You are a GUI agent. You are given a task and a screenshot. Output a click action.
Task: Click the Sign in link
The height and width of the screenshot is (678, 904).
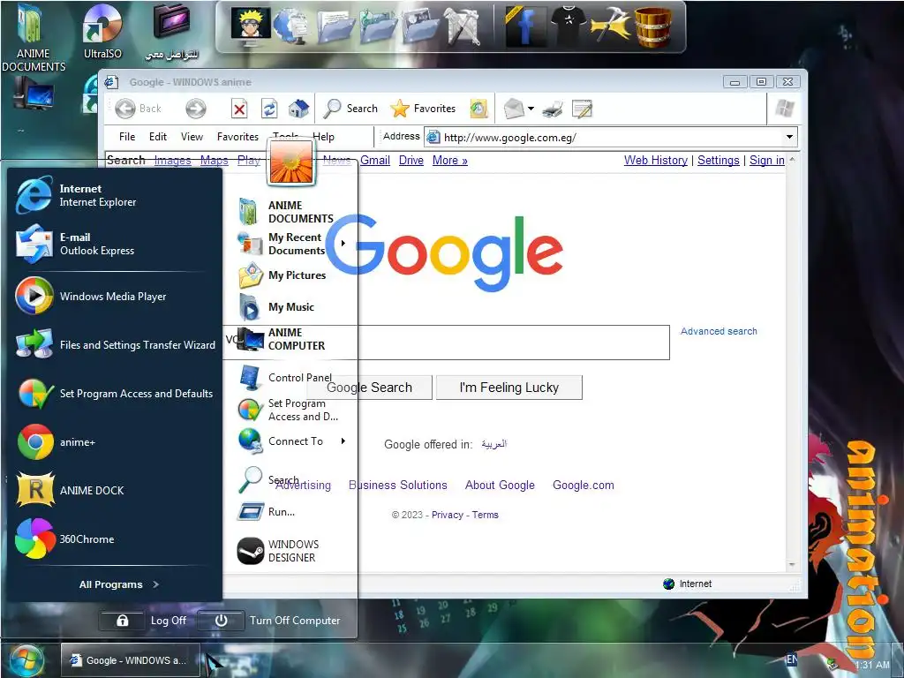[x=767, y=161]
